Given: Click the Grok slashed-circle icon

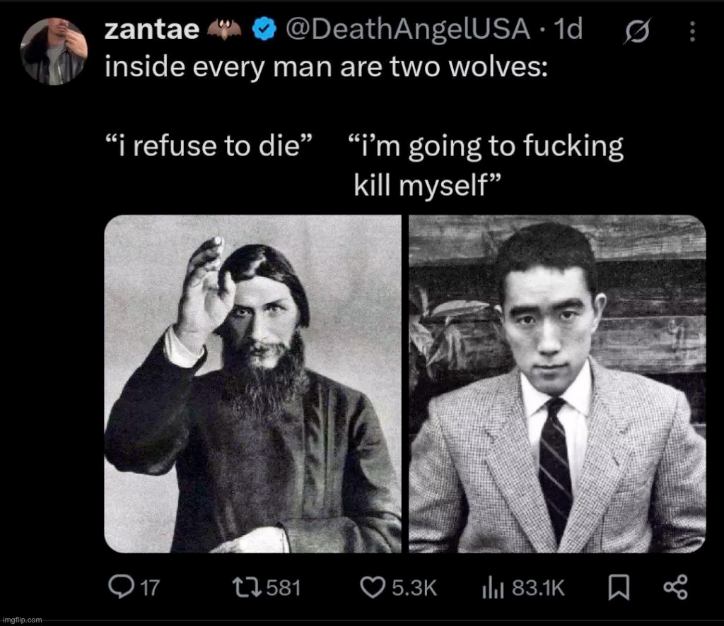Looking at the screenshot, I should pos(638,30).
